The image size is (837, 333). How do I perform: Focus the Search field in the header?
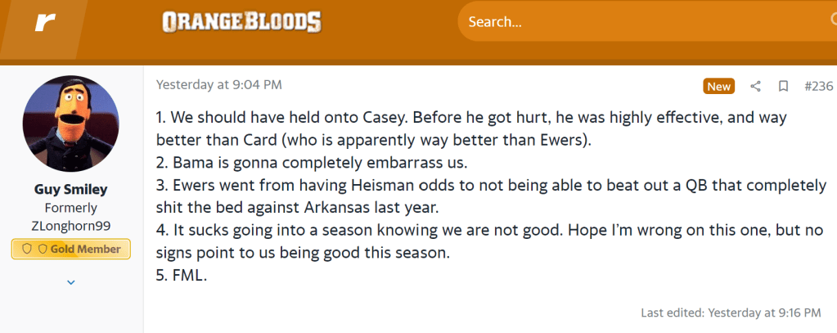pos(638,22)
